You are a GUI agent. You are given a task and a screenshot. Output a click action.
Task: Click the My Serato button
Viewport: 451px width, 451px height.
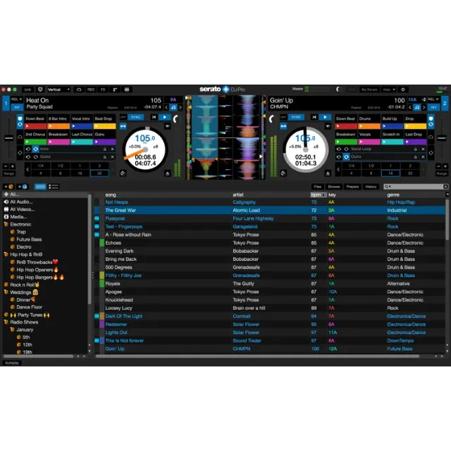pos(369,89)
